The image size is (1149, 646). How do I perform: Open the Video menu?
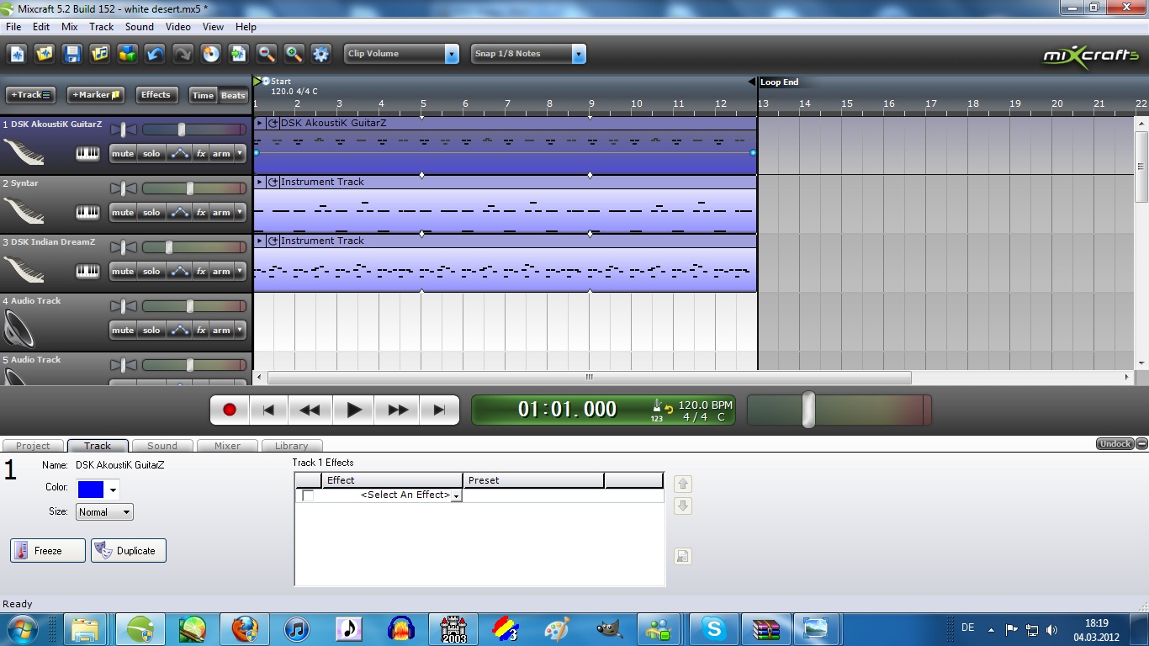click(x=177, y=27)
